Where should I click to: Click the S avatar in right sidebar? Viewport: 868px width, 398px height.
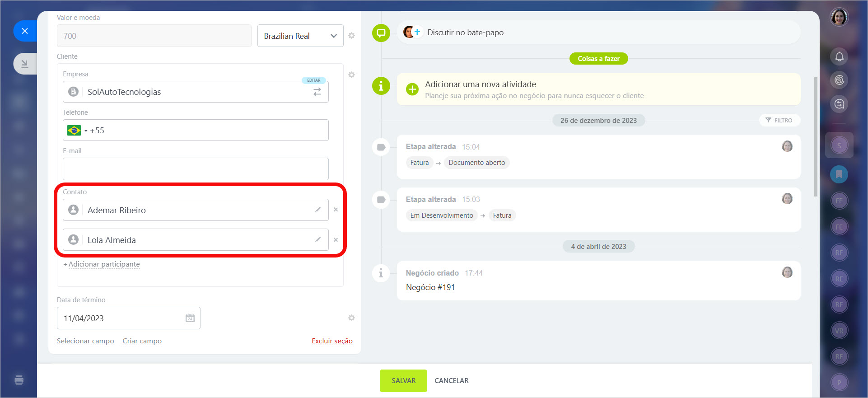839,145
